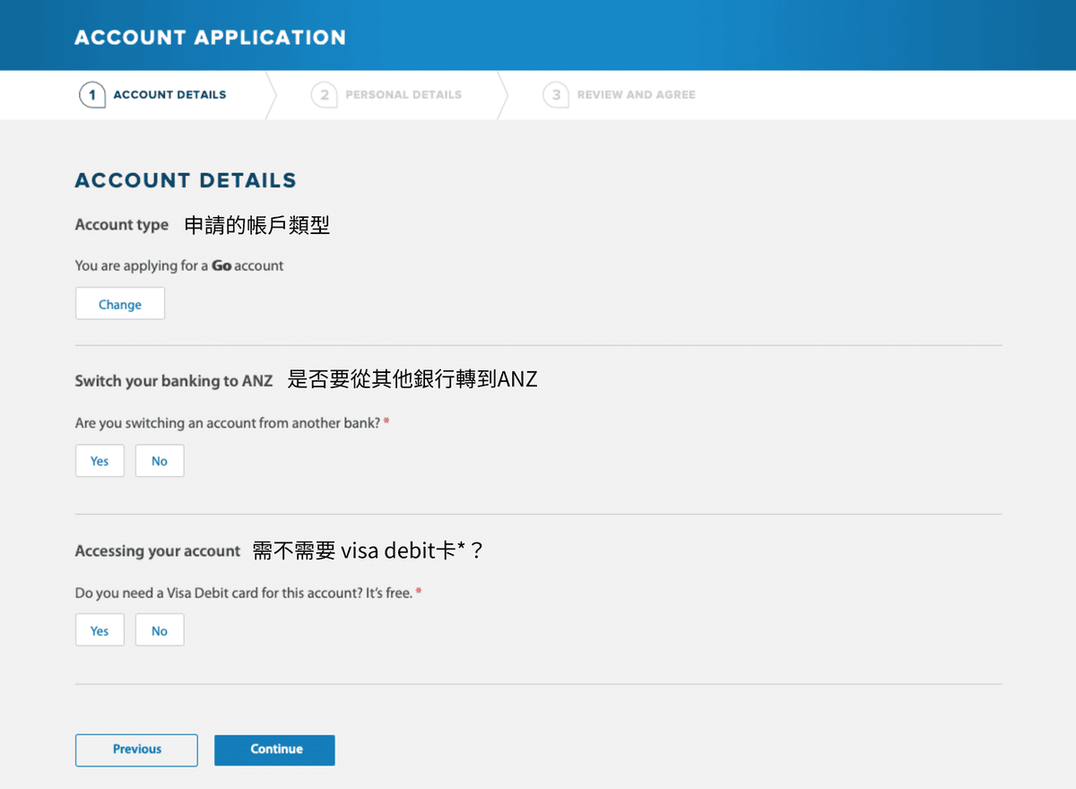Choose No for Visa Debit card
Screen dimensions: 1076x789
[x=160, y=630]
